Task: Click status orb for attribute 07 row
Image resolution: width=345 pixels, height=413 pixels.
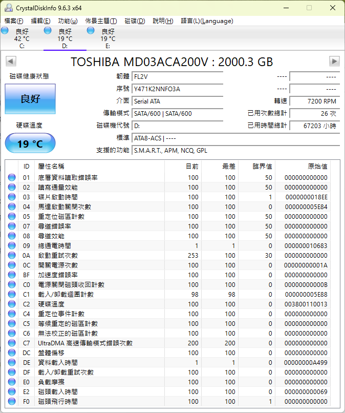Action: pos(12,226)
